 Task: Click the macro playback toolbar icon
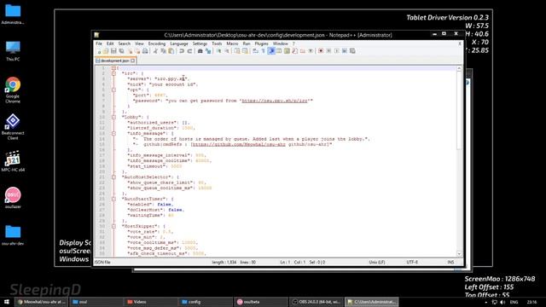[x=337, y=51]
